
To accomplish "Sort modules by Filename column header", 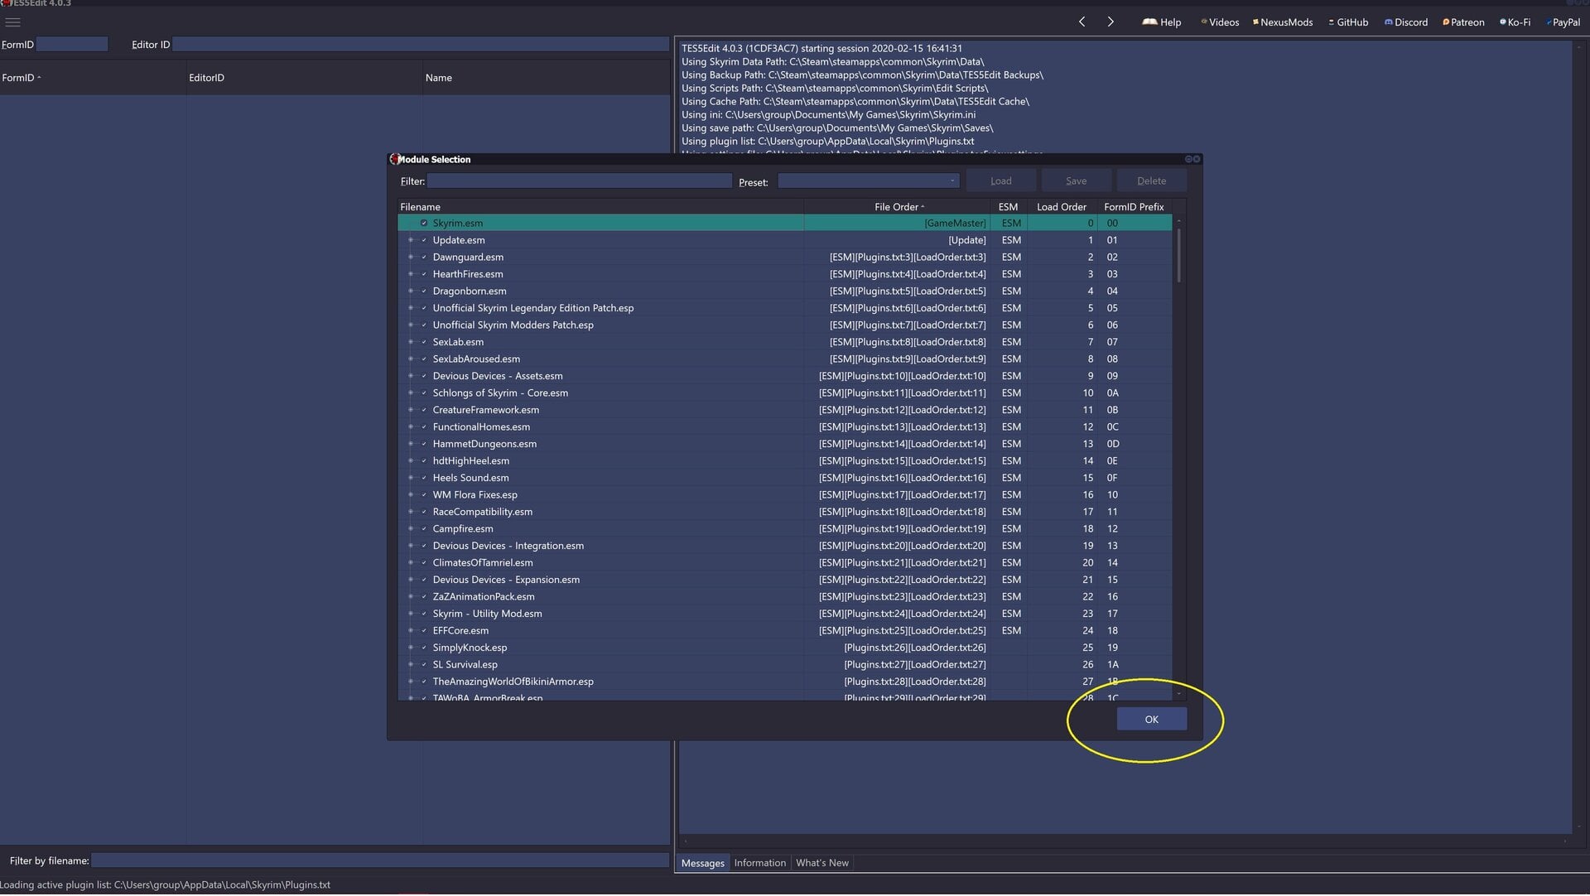I will tap(600, 207).
